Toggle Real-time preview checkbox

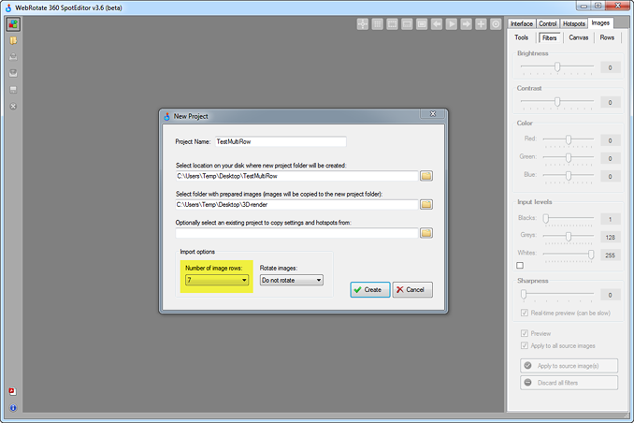[x=523, y=312]
